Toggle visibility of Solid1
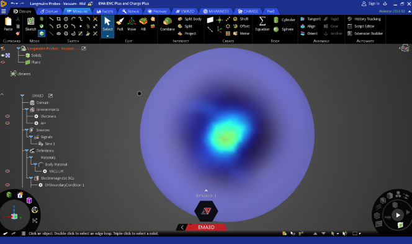The height and width of the screenshot is (244, 412). click(x=2, y=55)
